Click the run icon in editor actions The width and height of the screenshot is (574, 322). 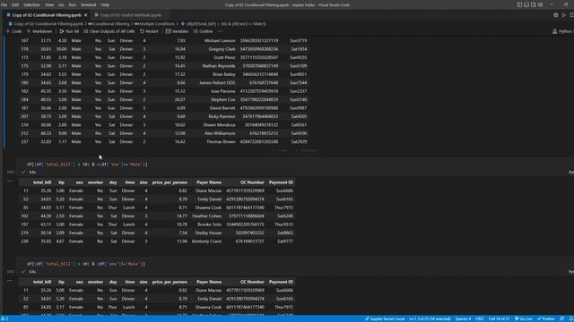564,15
